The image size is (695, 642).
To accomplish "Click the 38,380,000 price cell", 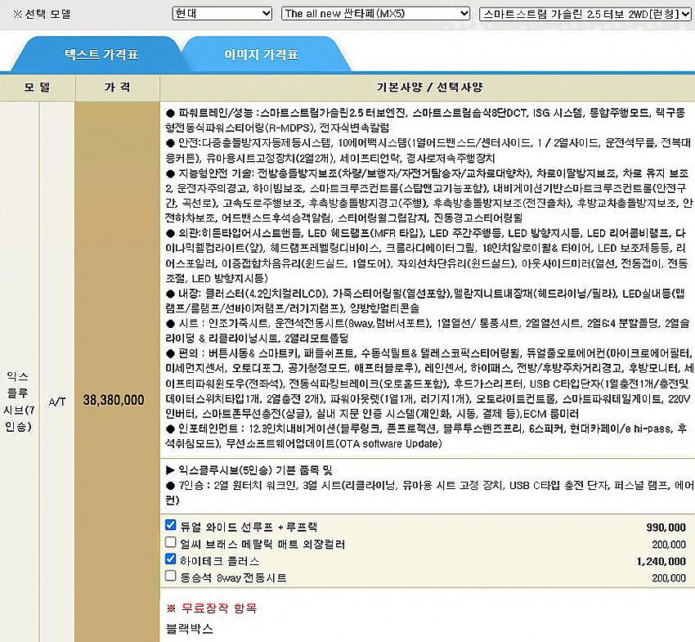I will pos(114,400).
